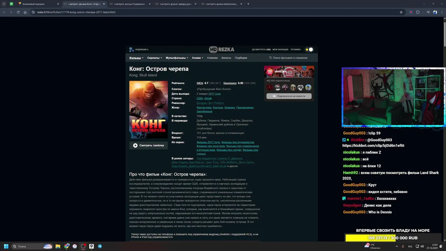Screen dimensions: 446x251
Task: Open the weather widget showing Облачно
Action: (373, 246)
